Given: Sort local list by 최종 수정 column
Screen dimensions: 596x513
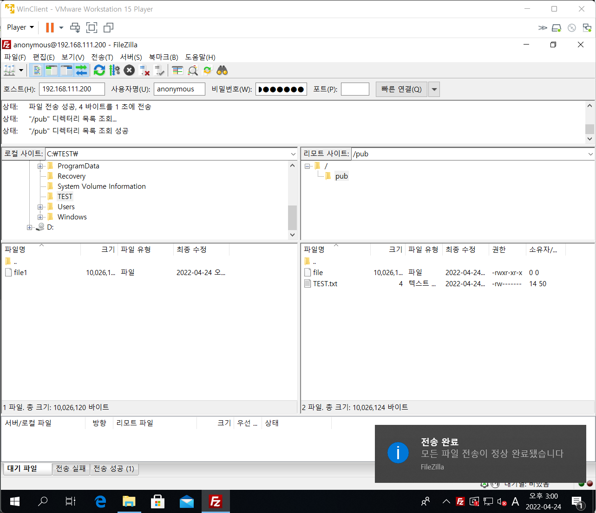Looking at the screenshot, I should point(201,250).
